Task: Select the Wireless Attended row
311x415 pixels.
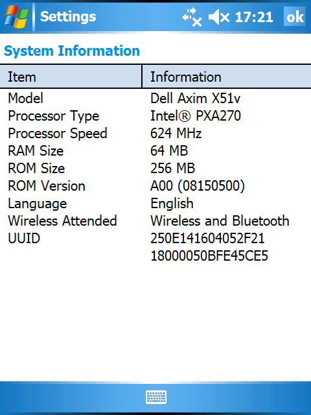Action: pos(155,220)
